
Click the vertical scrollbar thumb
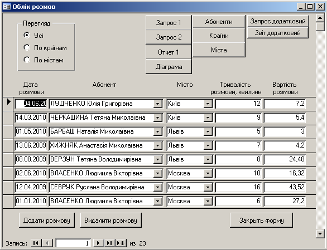click(320, 27)
